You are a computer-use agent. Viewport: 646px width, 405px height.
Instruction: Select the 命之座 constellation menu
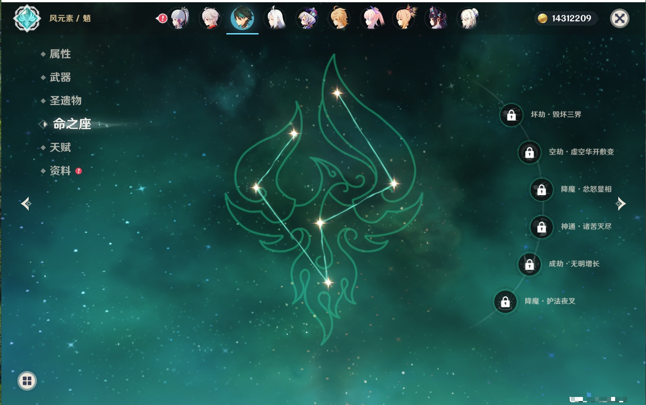point(72,124)
